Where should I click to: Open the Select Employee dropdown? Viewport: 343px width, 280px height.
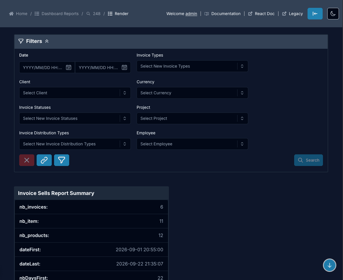pyautogui.click(x=192, y=144)
